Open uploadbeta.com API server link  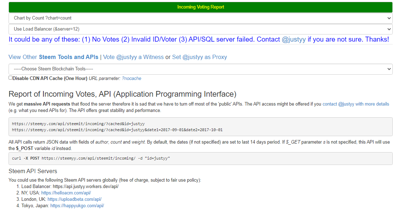pos(74,199)
